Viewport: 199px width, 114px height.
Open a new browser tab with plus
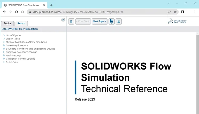click(x=51, y=5)
